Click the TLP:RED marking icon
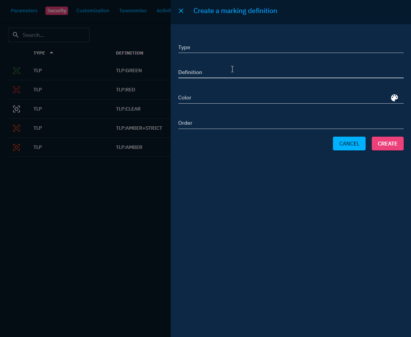The height and width of the screenshot is (337, 411). [x=17, y=90]
